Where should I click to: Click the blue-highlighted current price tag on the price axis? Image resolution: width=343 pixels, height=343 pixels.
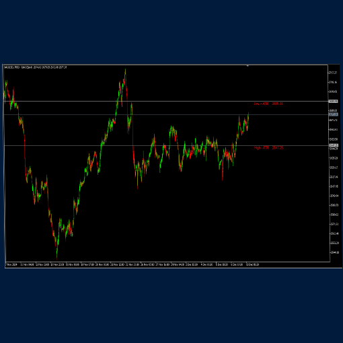pos(333,114)
